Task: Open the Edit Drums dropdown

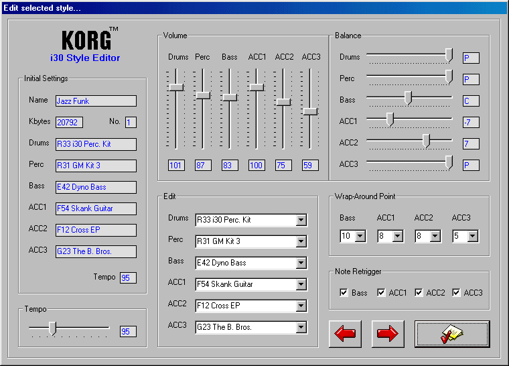Action: pyautogui.click(x=301, y=220)
